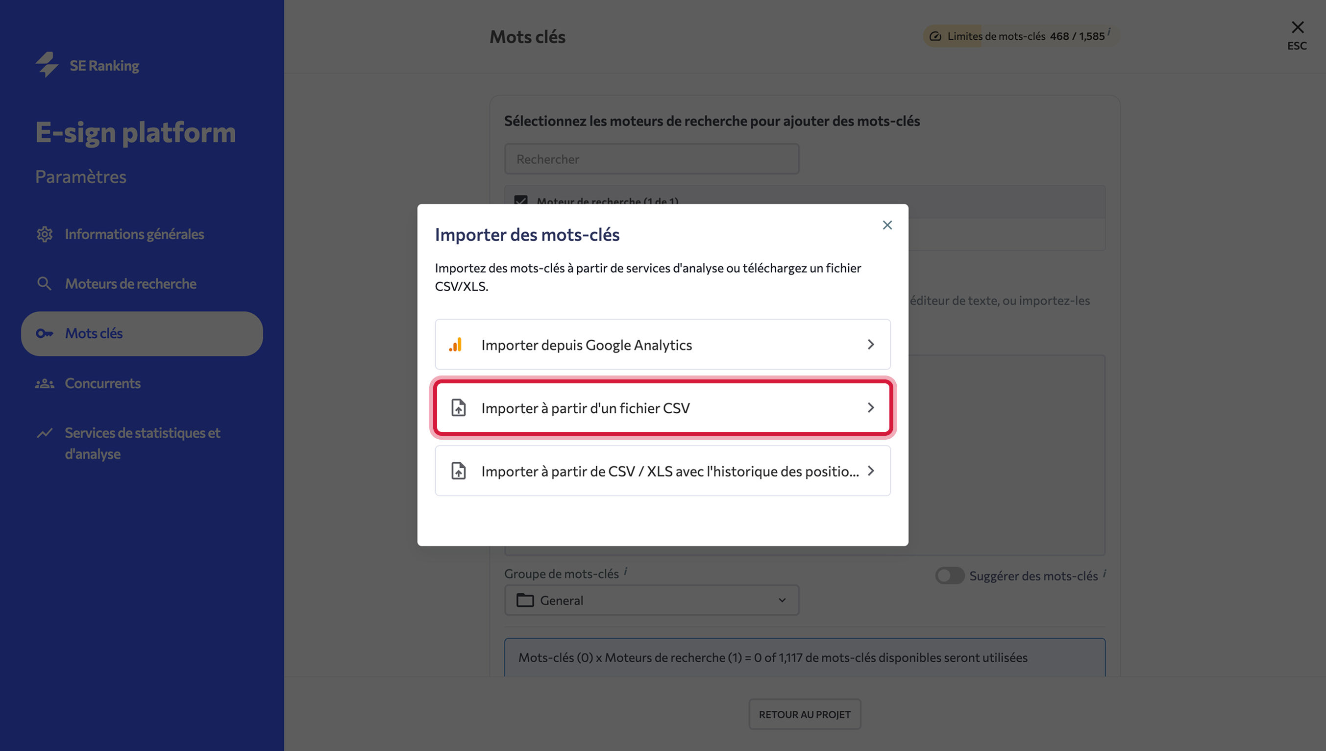Viewport: 1326px width, 751px height.
Task: Click the file icon for CSV / XLS history import
Action: click(x=458, y=471)
